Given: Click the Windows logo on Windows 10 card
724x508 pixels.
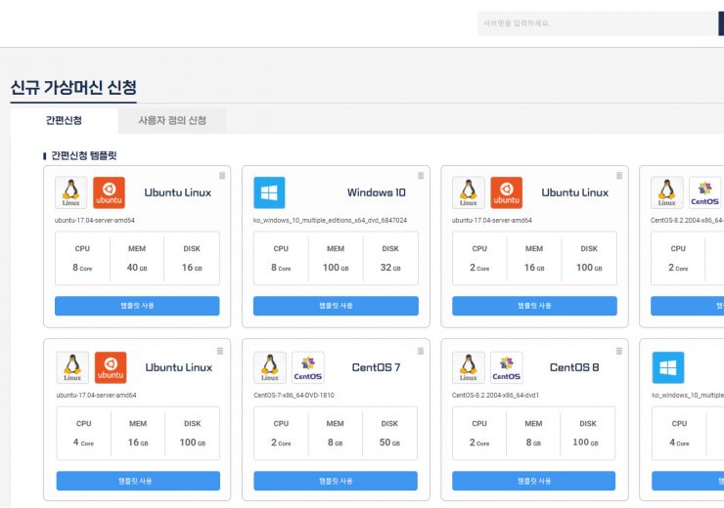Looking at the screenshot, I should click(269, 192).
